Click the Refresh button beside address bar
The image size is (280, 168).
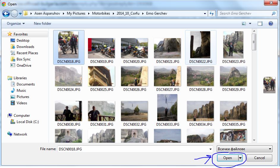click(212, 13)
